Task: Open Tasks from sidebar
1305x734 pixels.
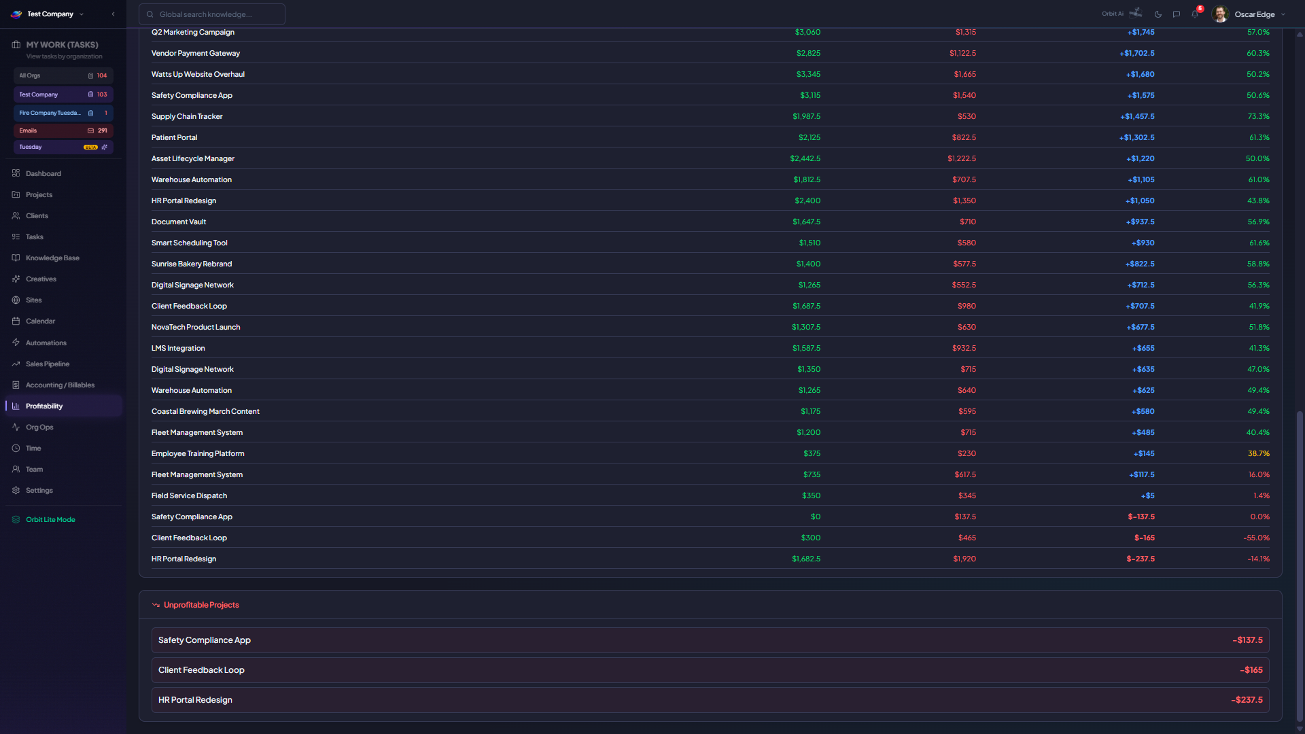Action: [x=63, y=237]
